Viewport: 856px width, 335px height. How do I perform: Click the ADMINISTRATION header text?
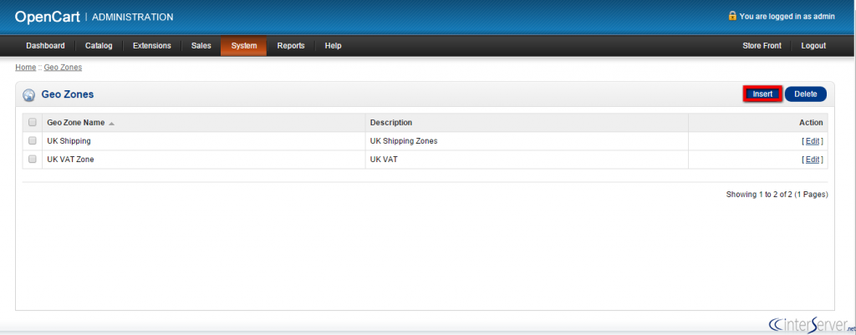pyautogui.click(x=133, y=17)
